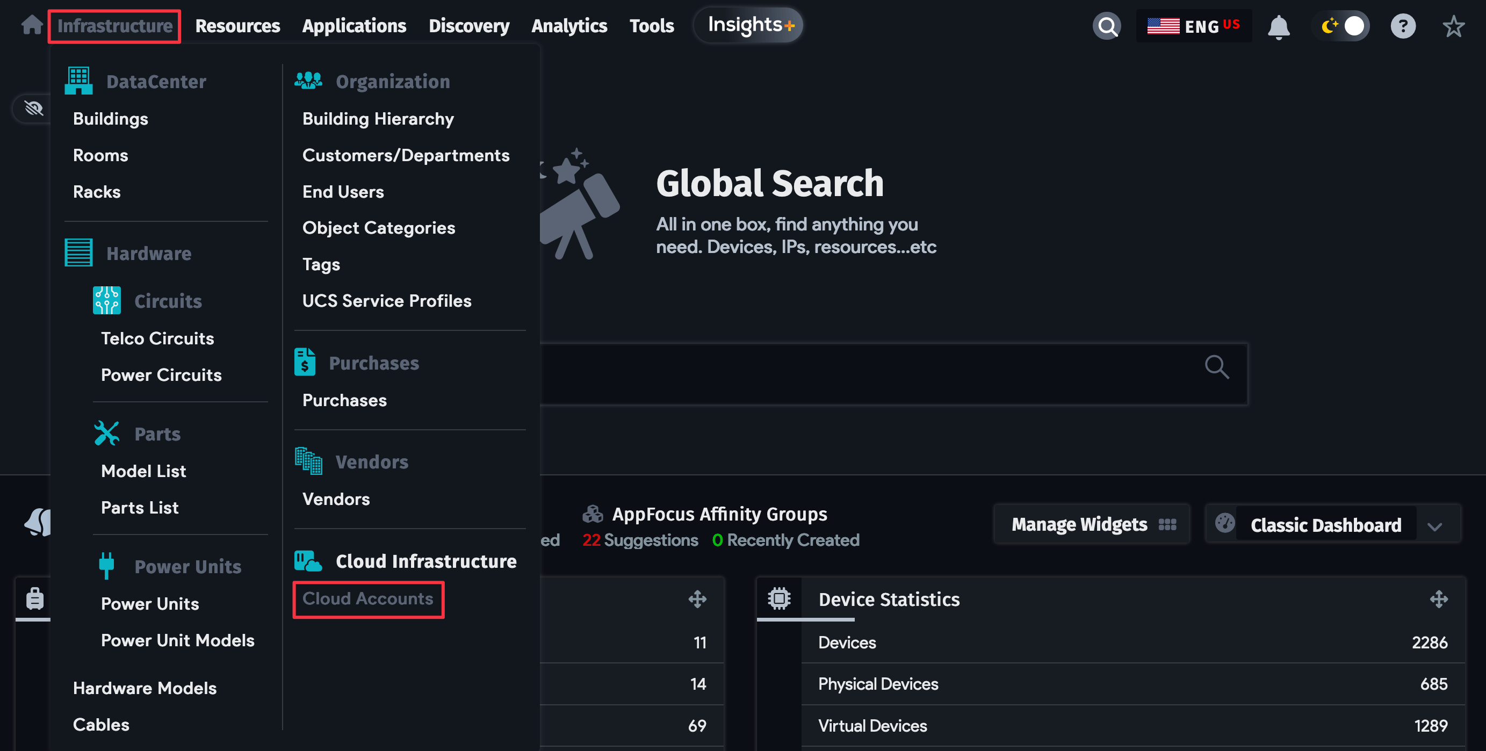Click the favorites star icon

coord(1453,25)
